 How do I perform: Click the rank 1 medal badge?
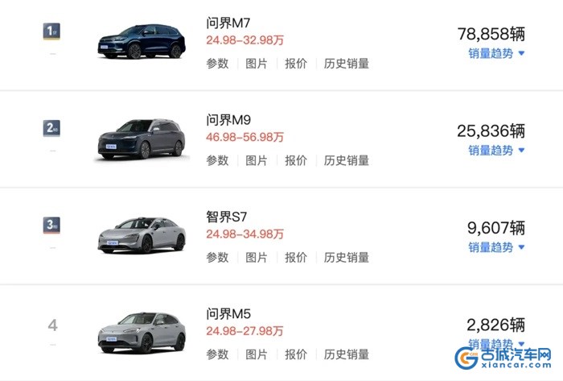[x=52, y=31]
